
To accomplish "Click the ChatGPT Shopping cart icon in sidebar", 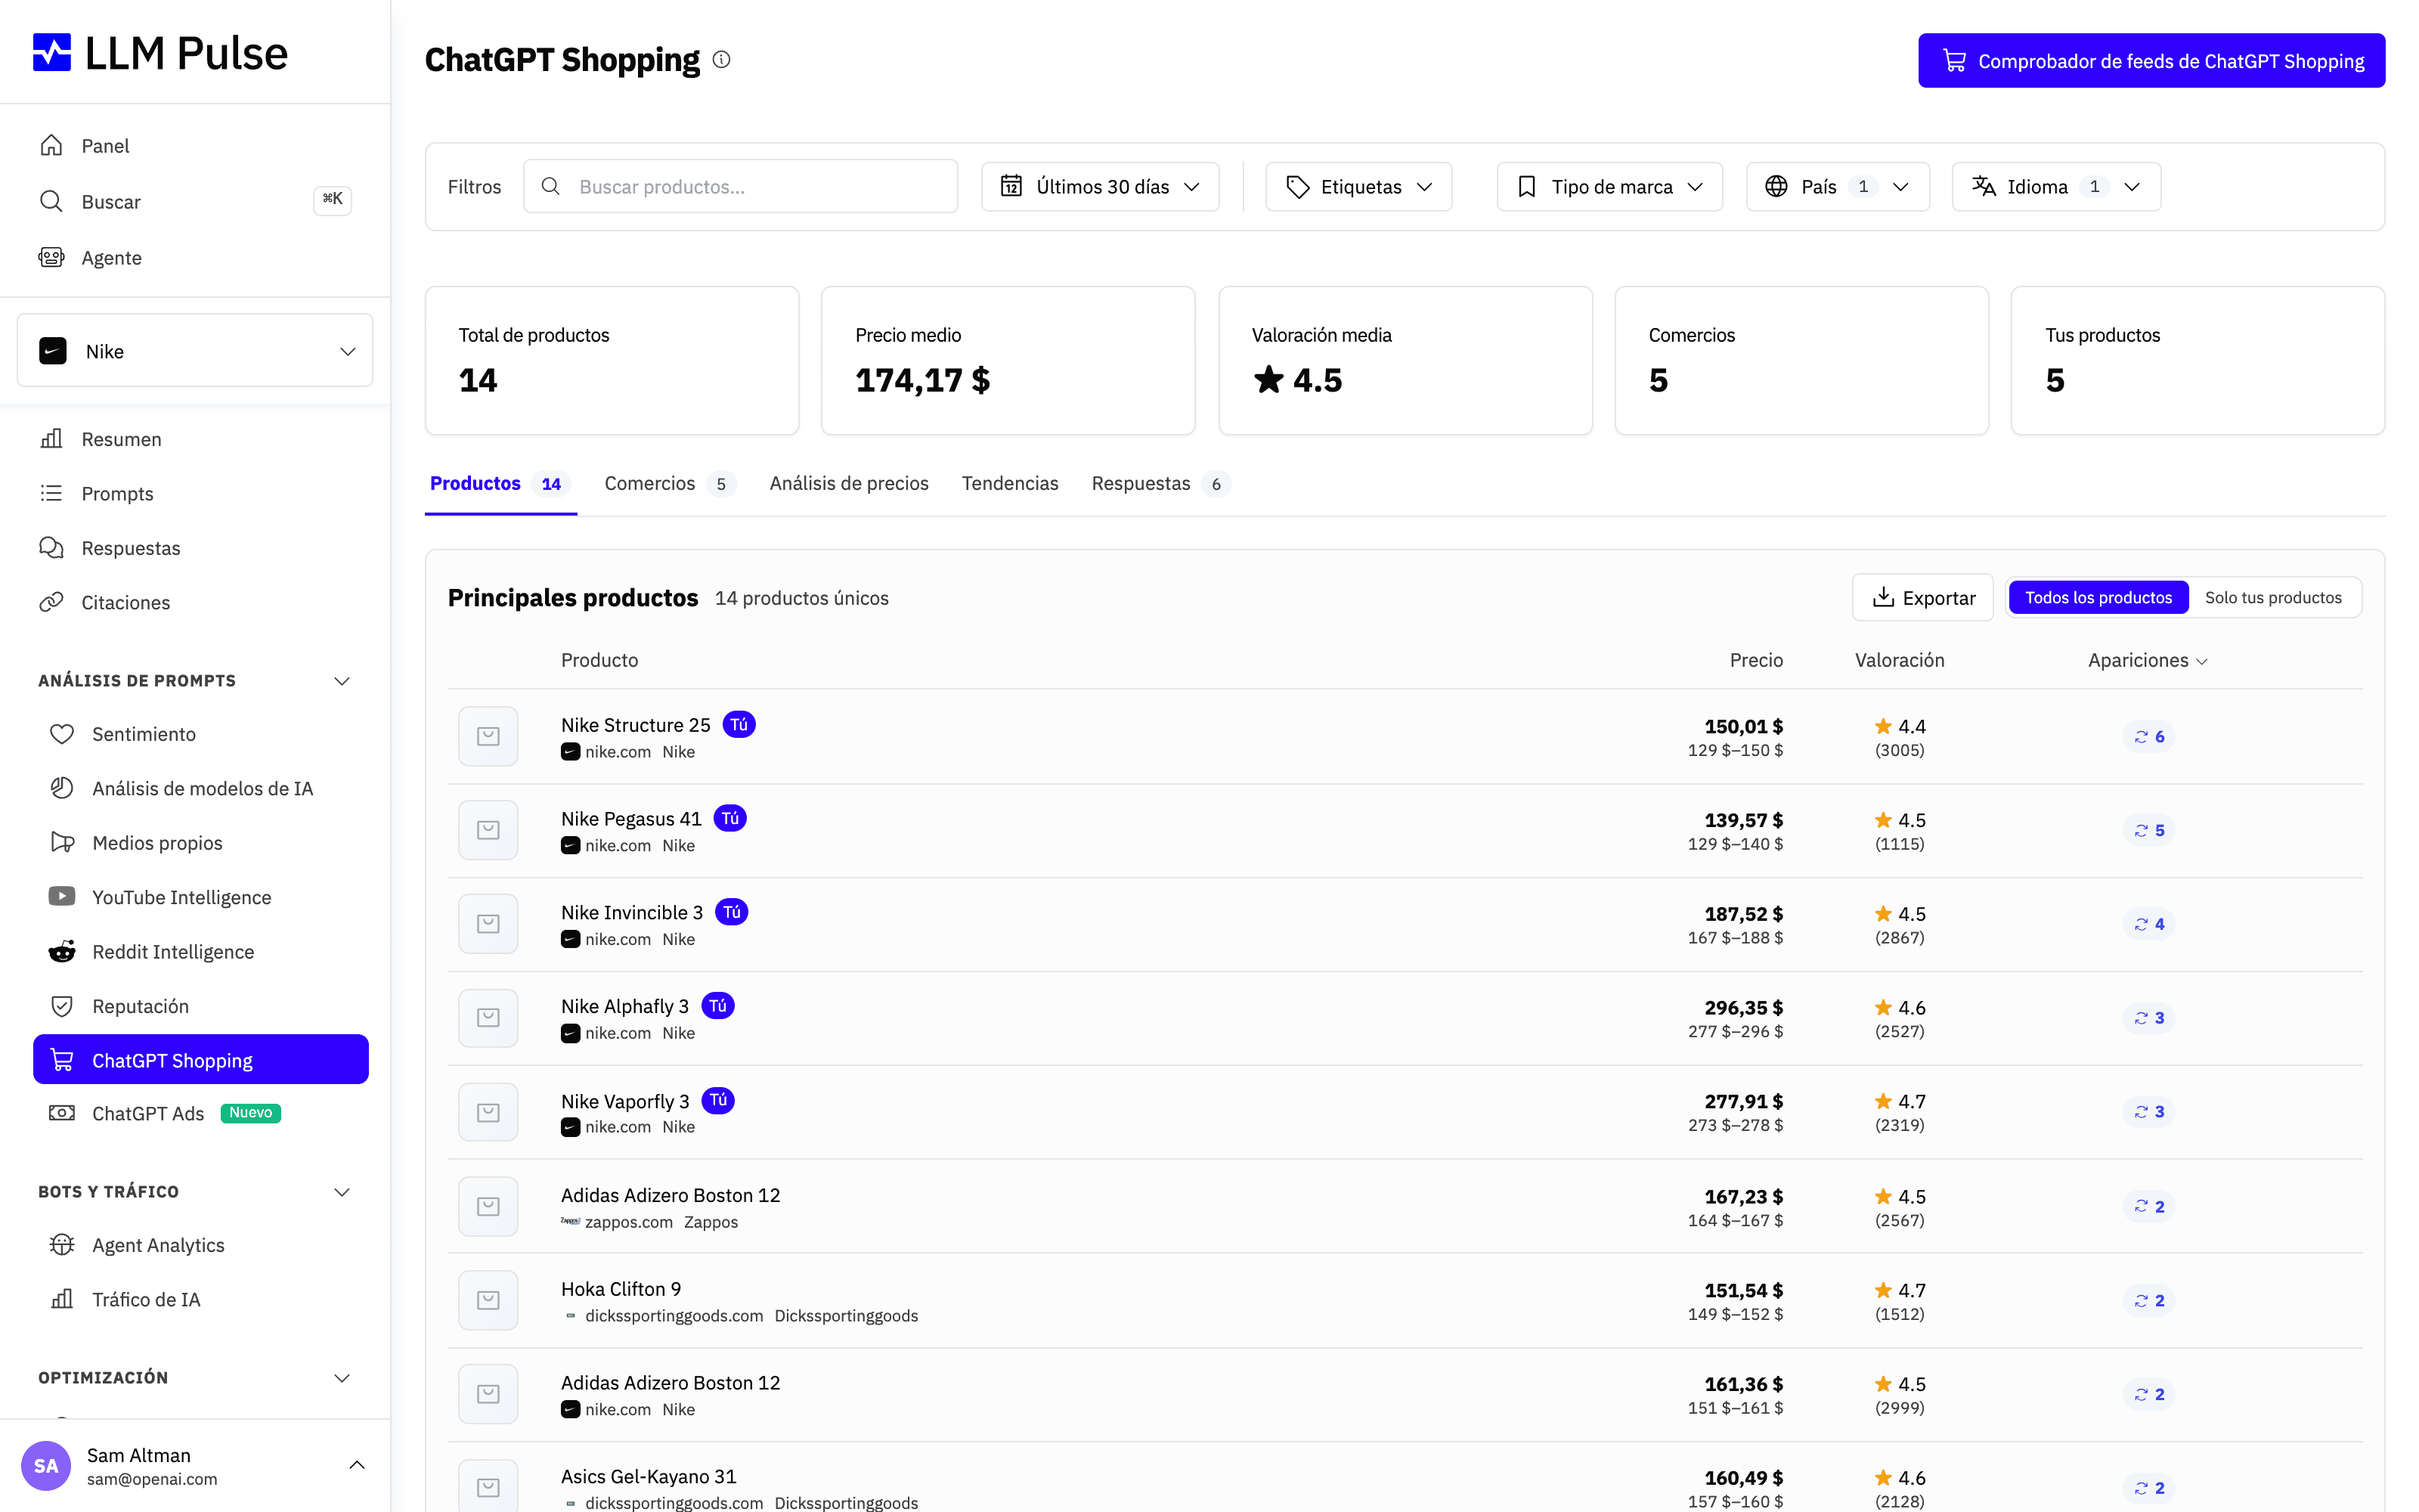I will [62, 1059].
